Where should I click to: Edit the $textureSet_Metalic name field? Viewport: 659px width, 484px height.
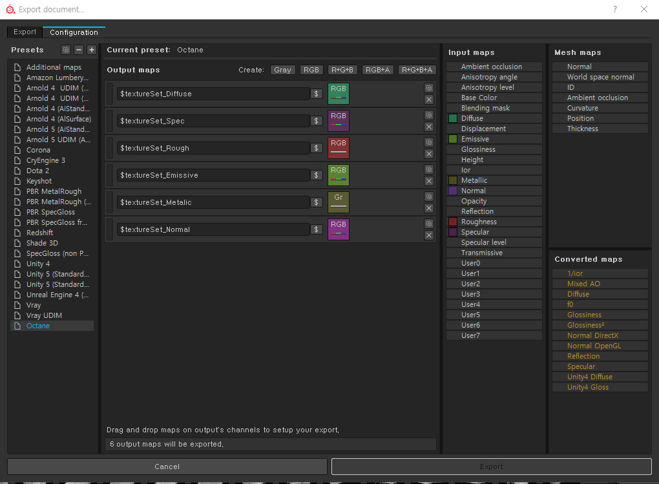(x=213, y=202)
